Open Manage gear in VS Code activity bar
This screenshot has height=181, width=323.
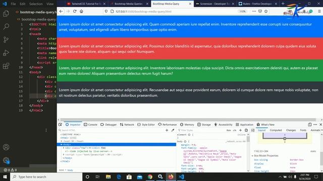tap(6, 160)
